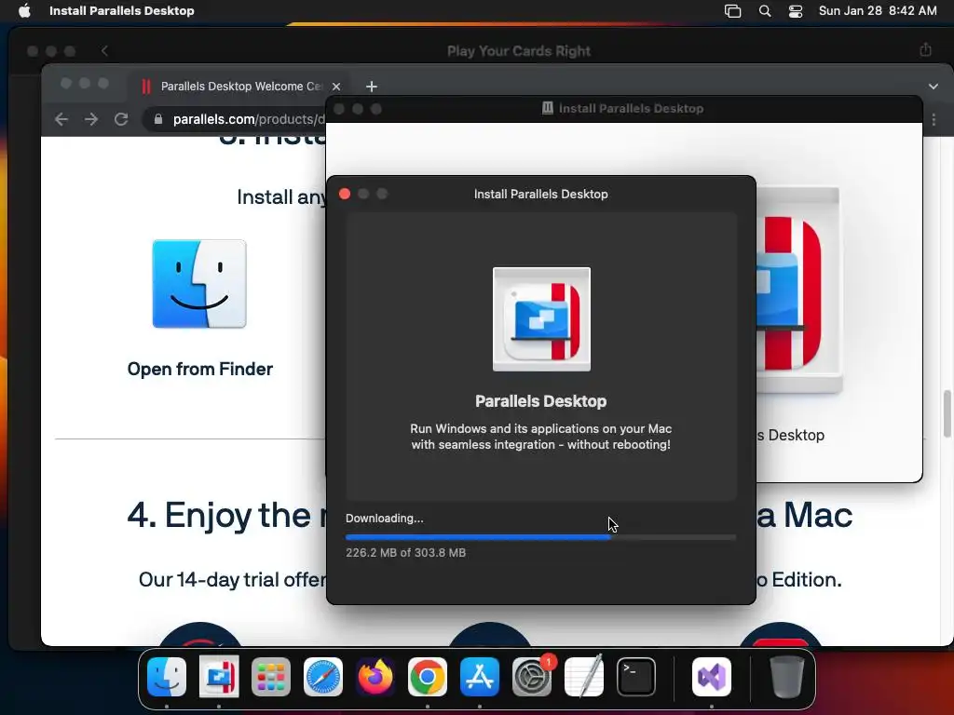Click the Play Your Cards Right window title

pyautogui.click(x=518, y=51)
